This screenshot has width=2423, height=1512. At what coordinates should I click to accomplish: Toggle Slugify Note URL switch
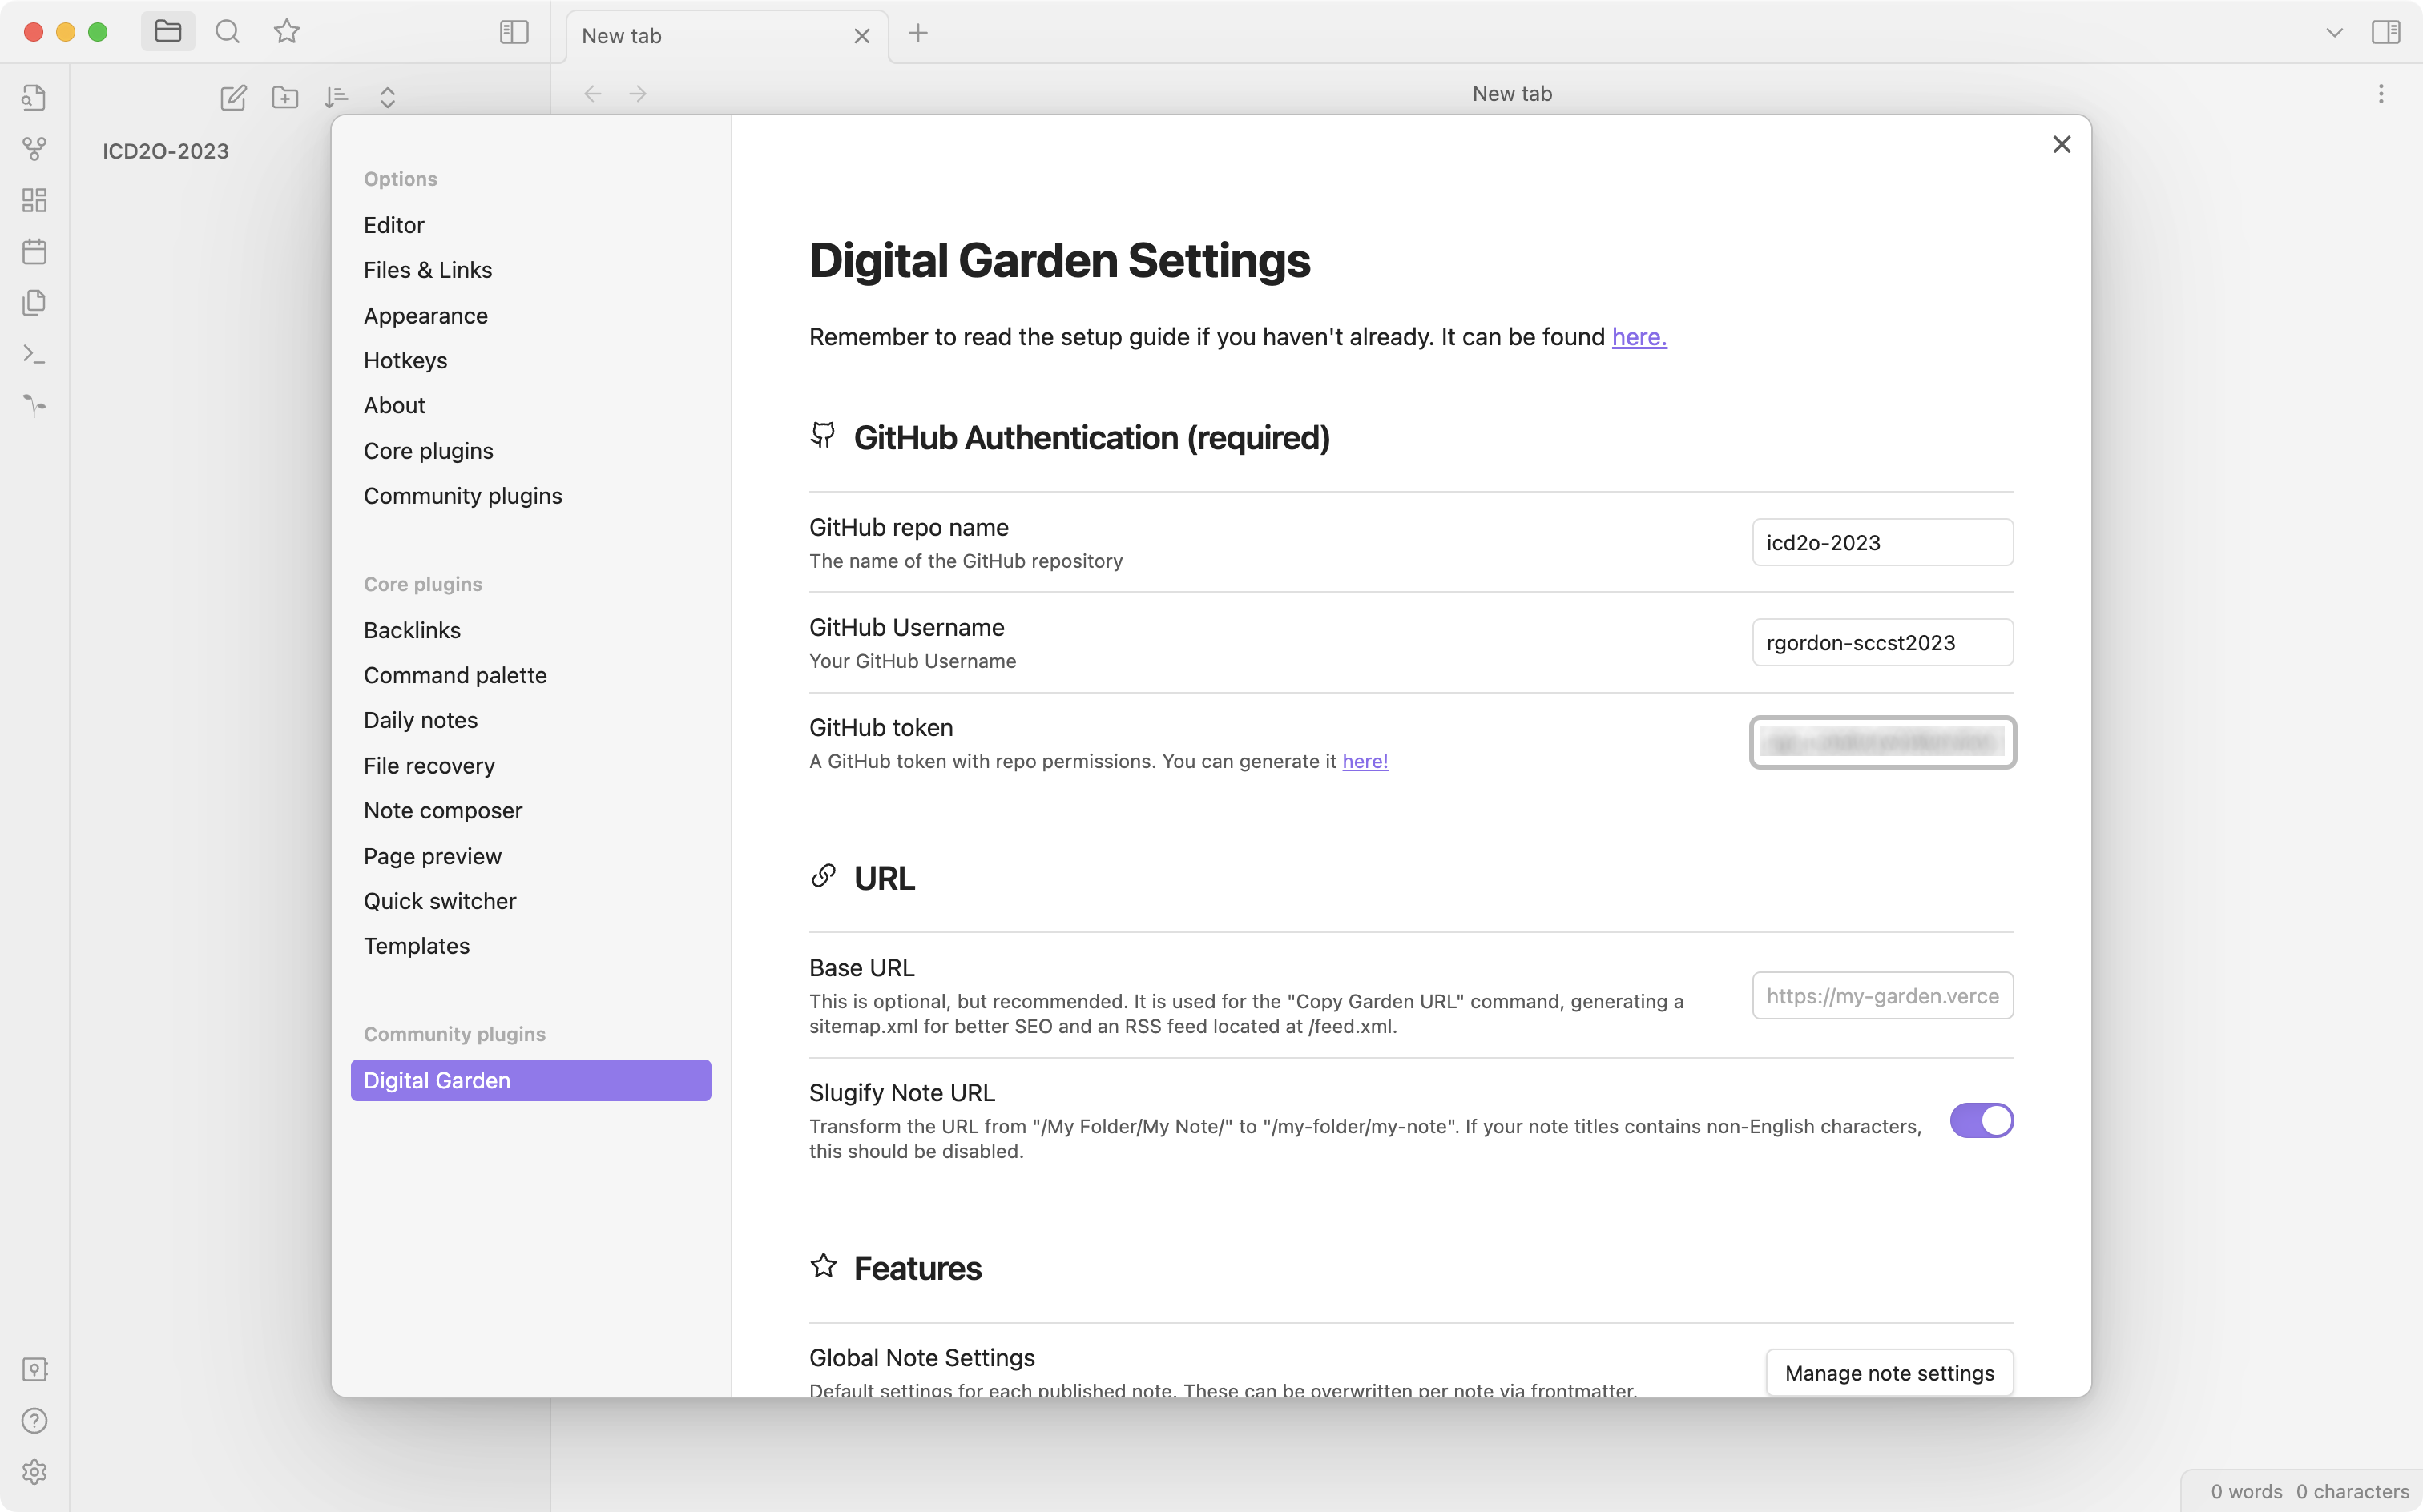coord(1981,1120)
